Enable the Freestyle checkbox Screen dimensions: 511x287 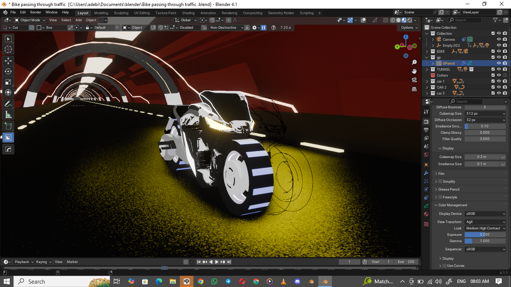coord(440,197)
